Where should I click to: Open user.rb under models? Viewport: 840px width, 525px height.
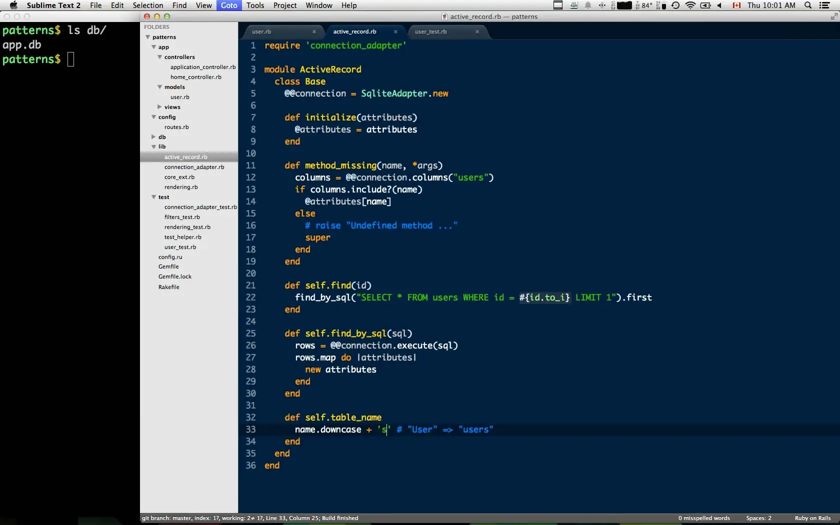click(x=179, y=97)
